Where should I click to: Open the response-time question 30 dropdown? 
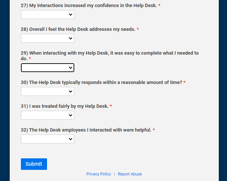click(x=47, y=91)
